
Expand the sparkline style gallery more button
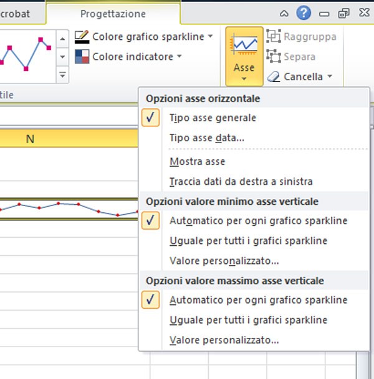coord(62,75)
